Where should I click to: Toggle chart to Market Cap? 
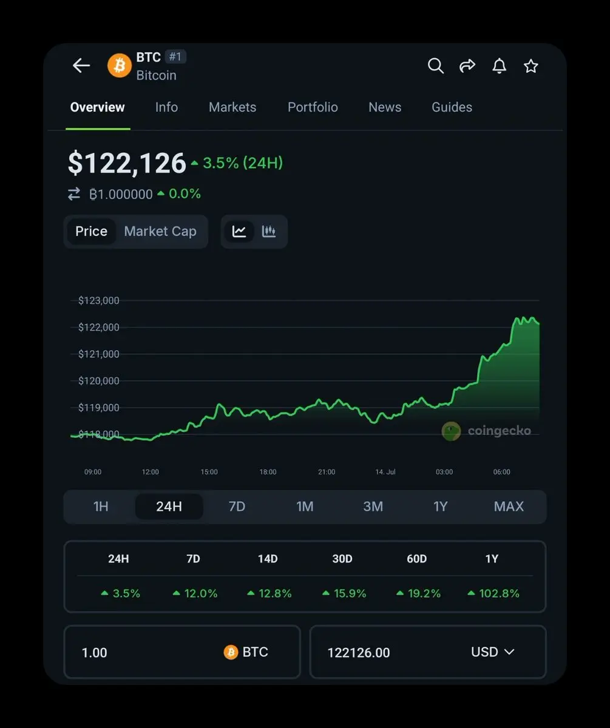[x=160, y=231]
